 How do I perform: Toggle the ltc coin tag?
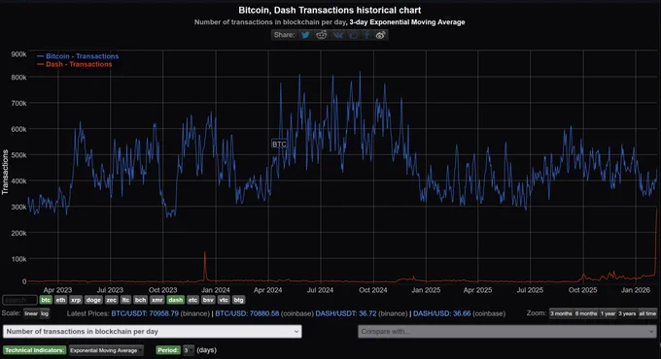[125, 300]
